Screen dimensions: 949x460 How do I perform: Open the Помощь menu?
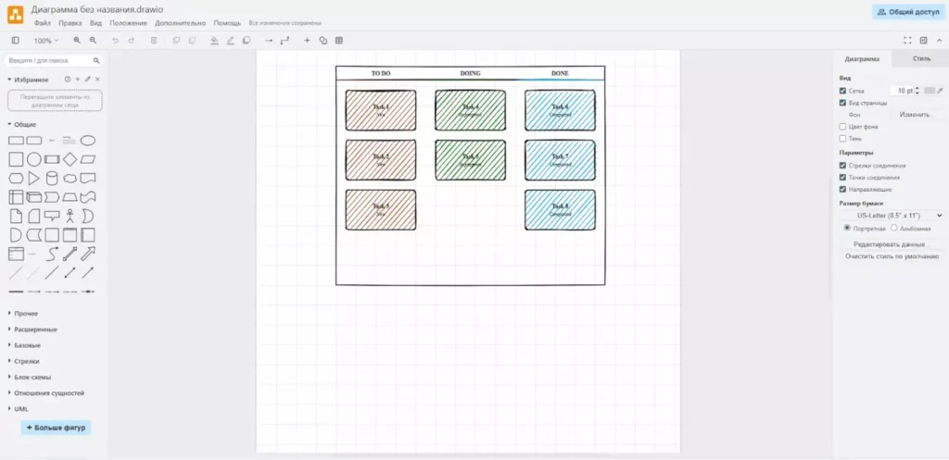(x=227, y=23)
